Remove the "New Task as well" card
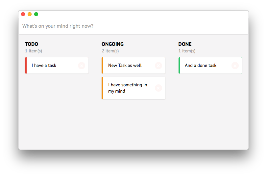 click(158, 66)
